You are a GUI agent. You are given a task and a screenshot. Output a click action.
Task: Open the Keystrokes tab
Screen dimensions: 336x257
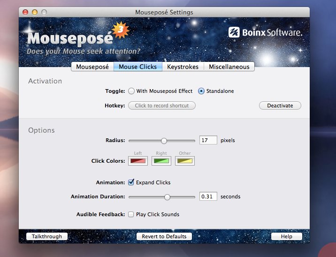[x=183, y=67]
